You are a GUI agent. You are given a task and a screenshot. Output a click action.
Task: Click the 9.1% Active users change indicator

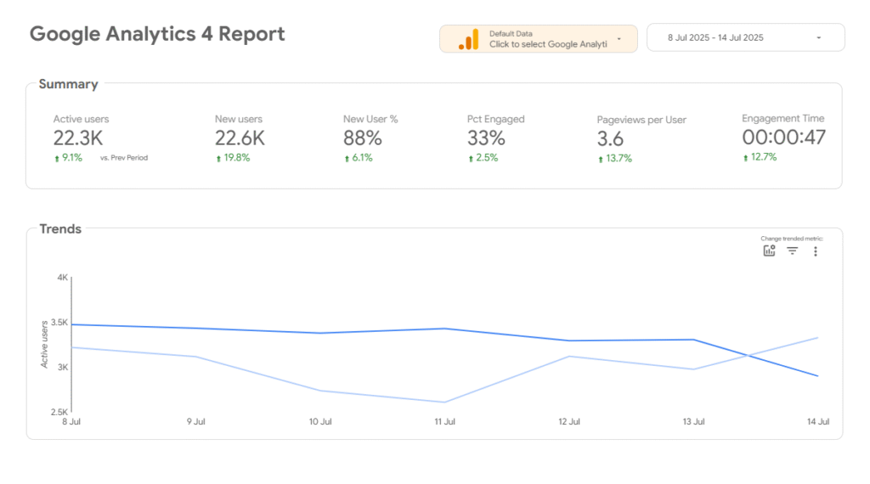click(x=68, y=158)
